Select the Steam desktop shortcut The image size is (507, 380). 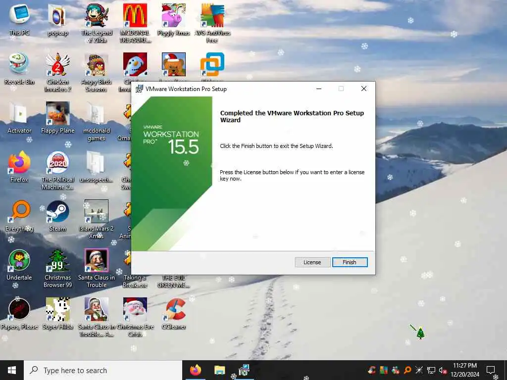coord(57,216)
